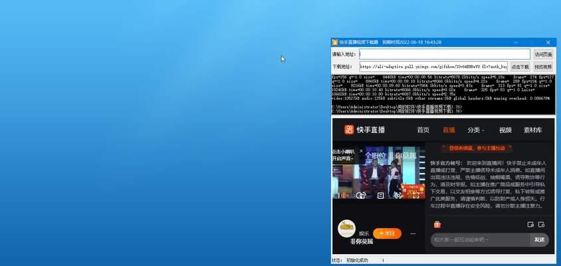This screenshot has height=266, width=561.
Task: Focus the 请输入地址 address input field
Action: (x=445, y=55)
